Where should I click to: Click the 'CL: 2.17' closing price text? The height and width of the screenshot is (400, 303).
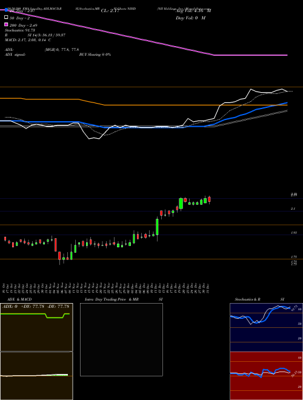(x=110, y=11)
